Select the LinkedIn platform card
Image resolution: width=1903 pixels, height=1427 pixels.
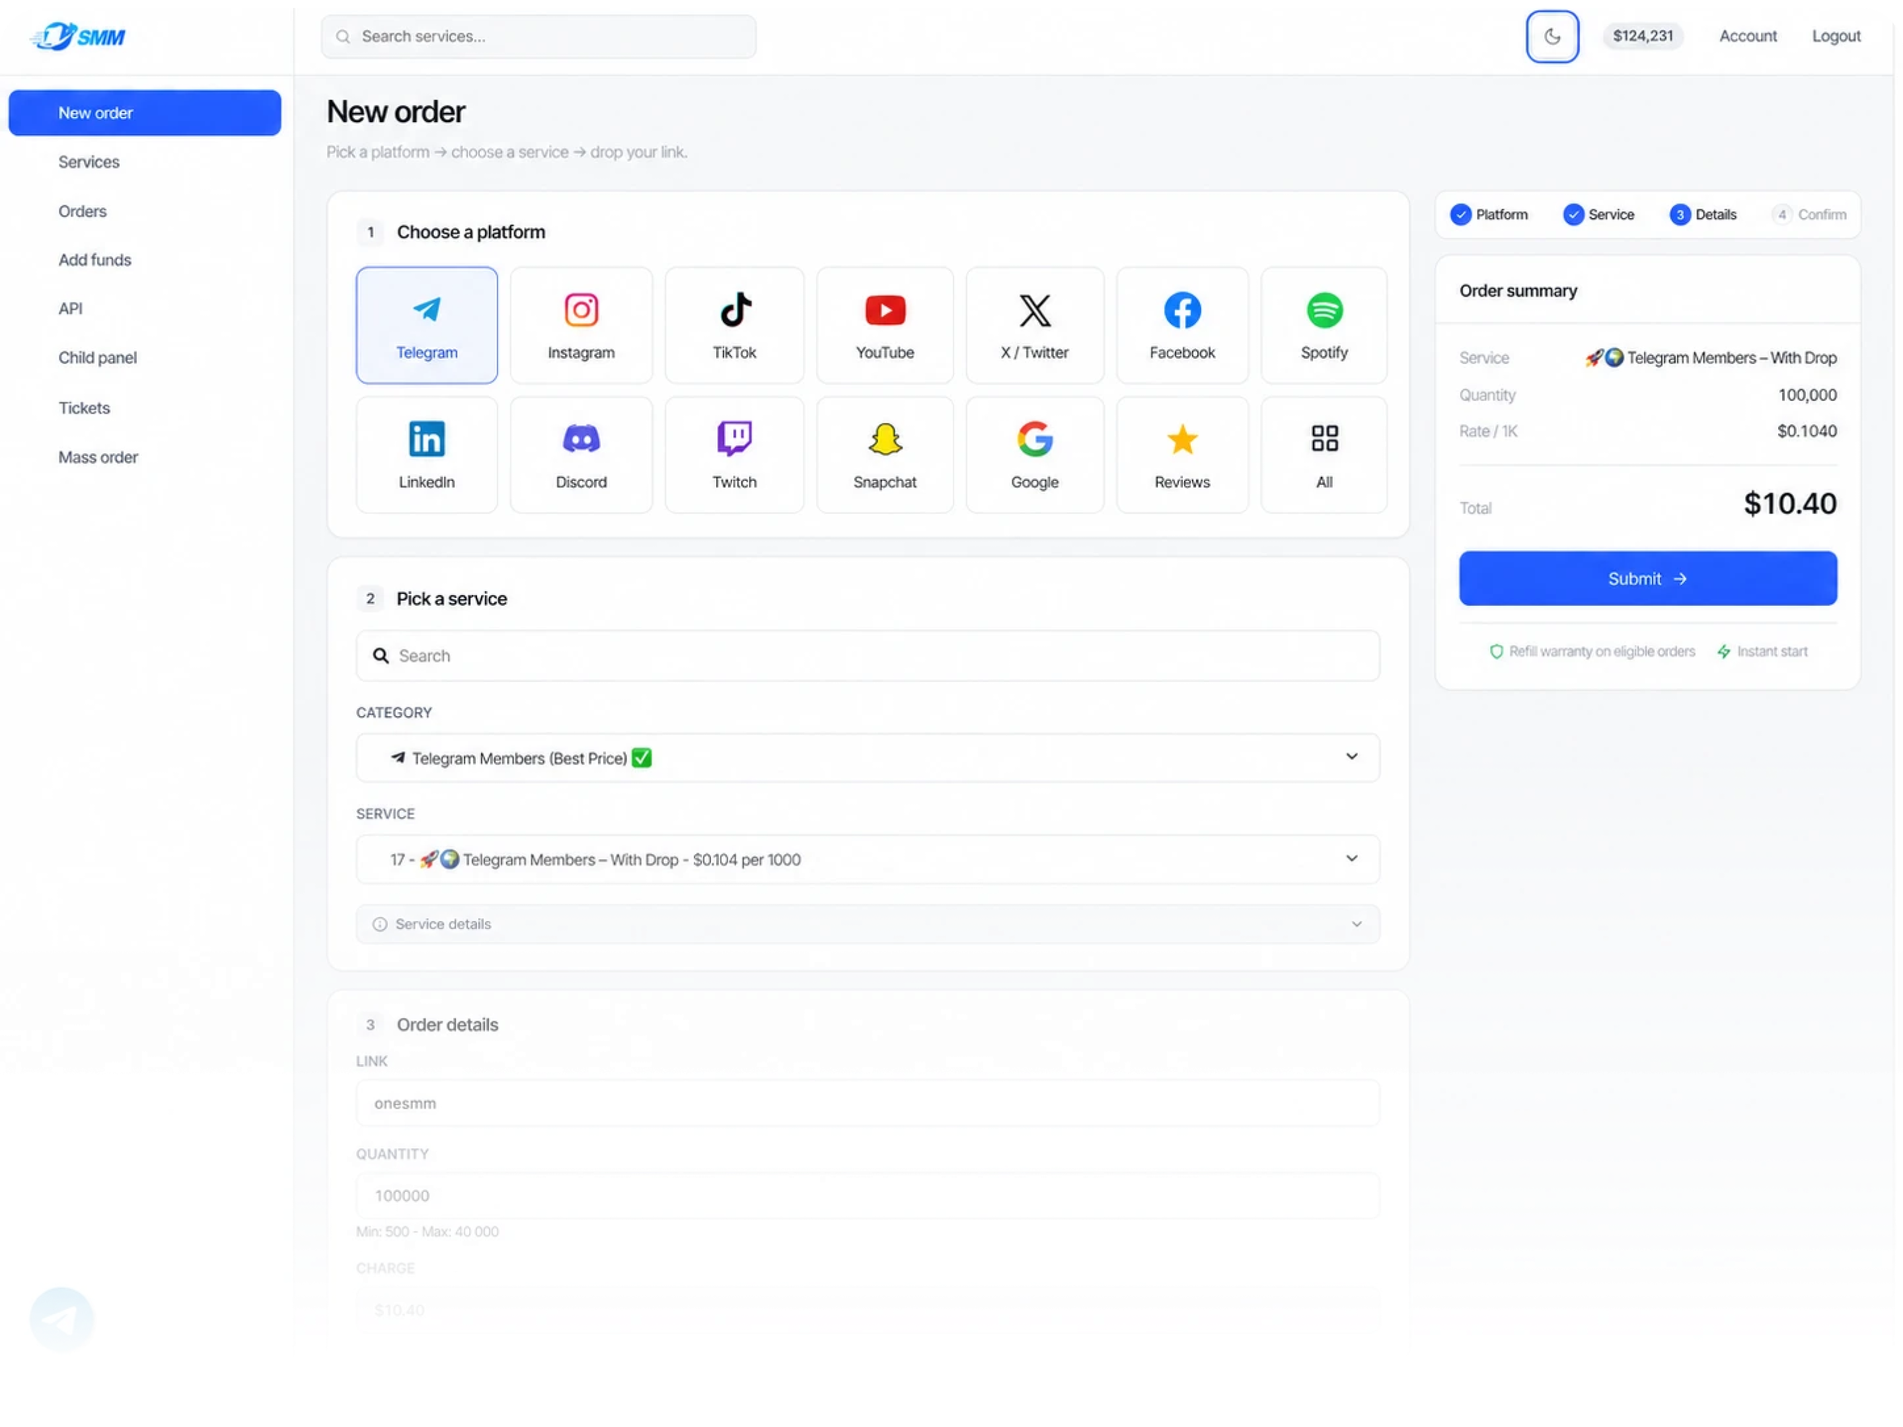pos(427,454)
